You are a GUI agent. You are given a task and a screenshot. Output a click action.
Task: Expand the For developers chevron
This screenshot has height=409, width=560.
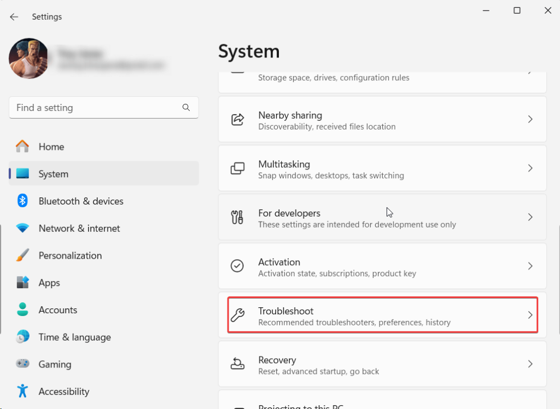tap(529, 217)
